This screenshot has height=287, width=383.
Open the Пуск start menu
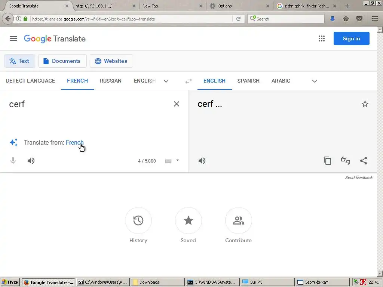point(10,283)
